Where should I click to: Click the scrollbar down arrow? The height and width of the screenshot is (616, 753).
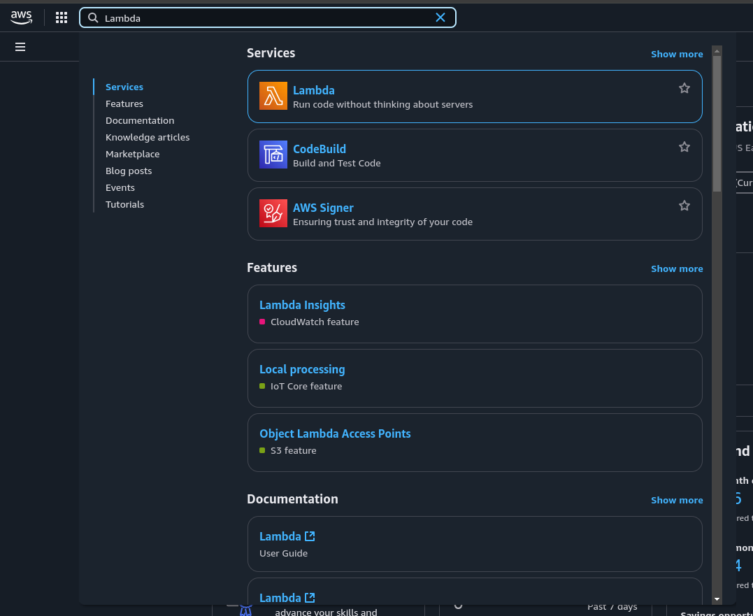pyautogui.click(x=717, y=599)
